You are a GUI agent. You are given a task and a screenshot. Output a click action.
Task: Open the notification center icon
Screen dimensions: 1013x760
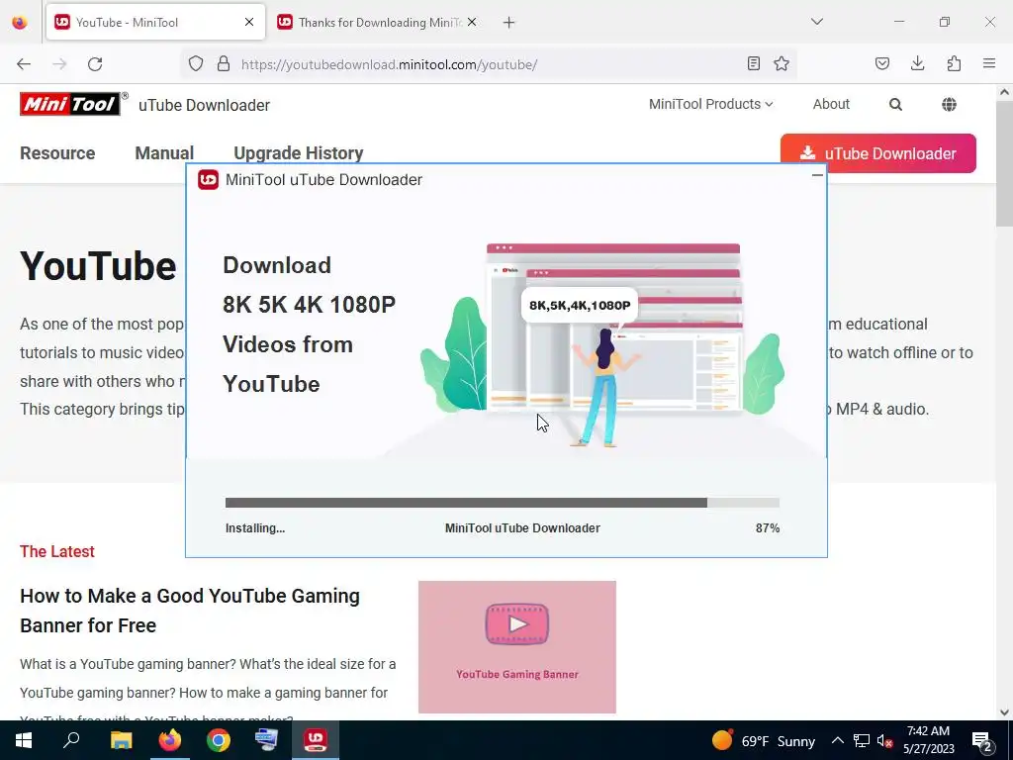click(982, 741)
